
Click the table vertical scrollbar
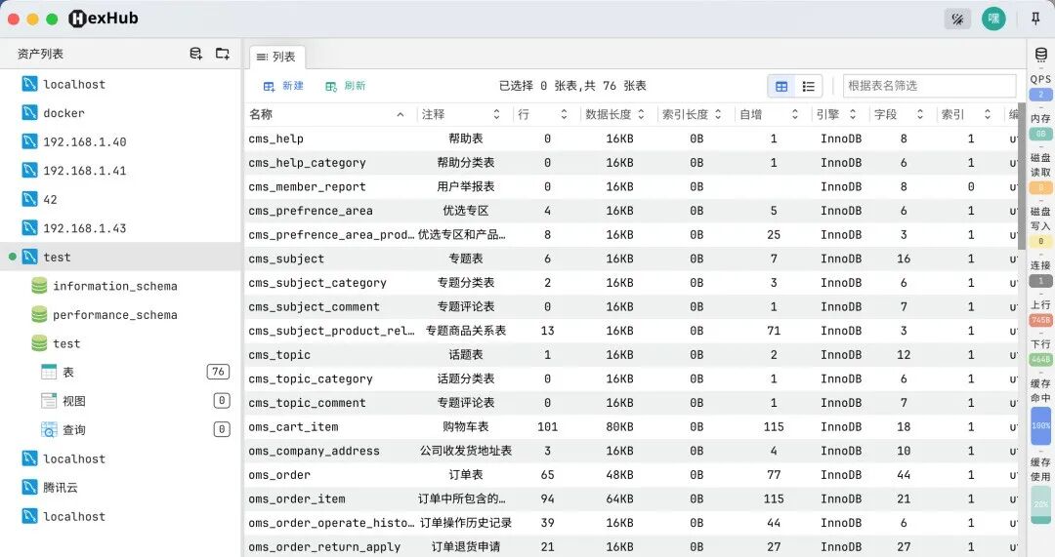coord(1022,176)
